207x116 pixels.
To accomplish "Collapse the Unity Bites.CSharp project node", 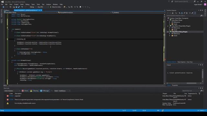I will [x=168, y=20].
